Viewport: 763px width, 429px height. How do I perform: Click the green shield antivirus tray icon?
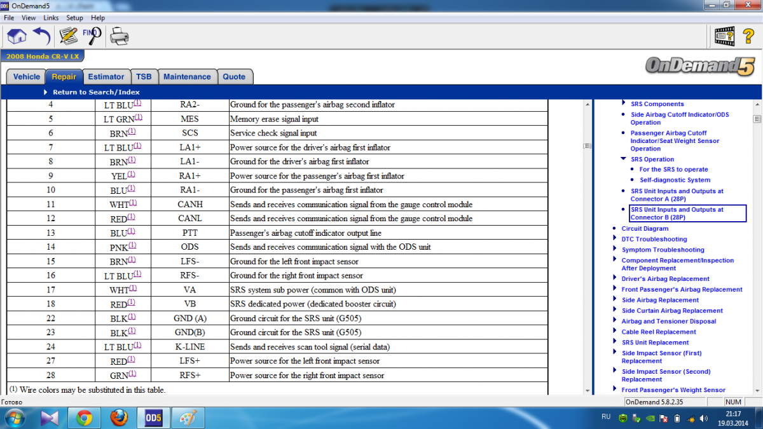point(624,418)
